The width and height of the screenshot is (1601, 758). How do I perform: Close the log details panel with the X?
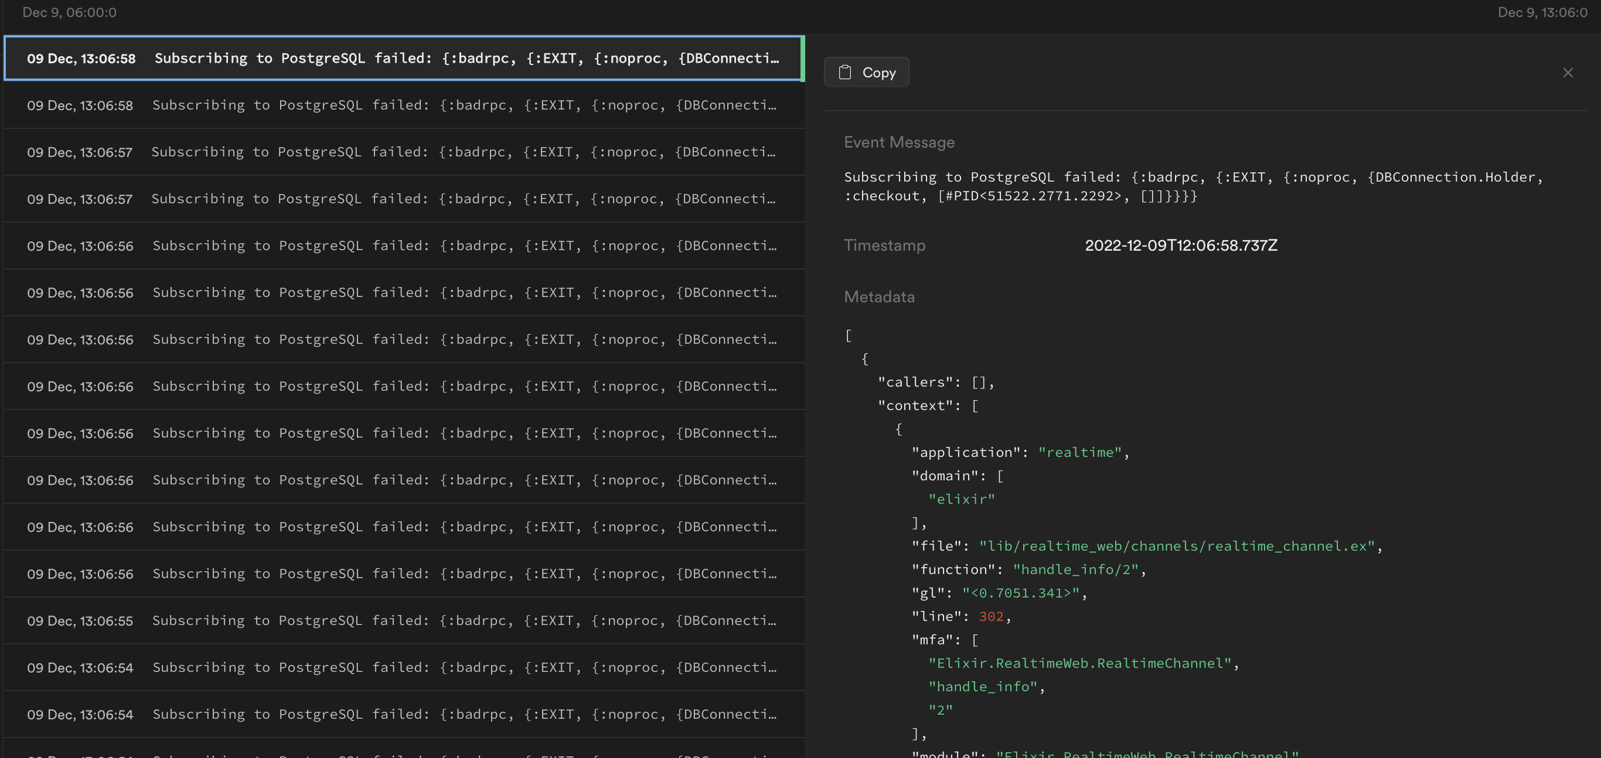point(1568,73)
